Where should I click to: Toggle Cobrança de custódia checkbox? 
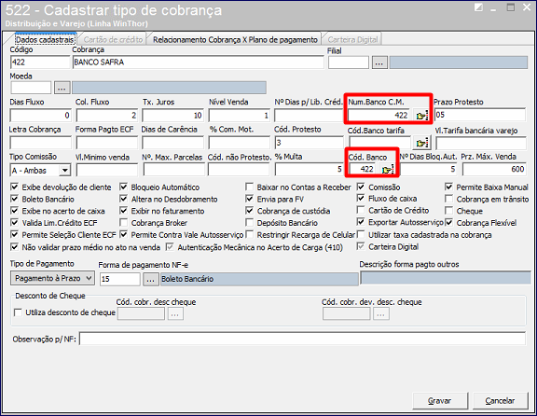click(x=250, y=211)
